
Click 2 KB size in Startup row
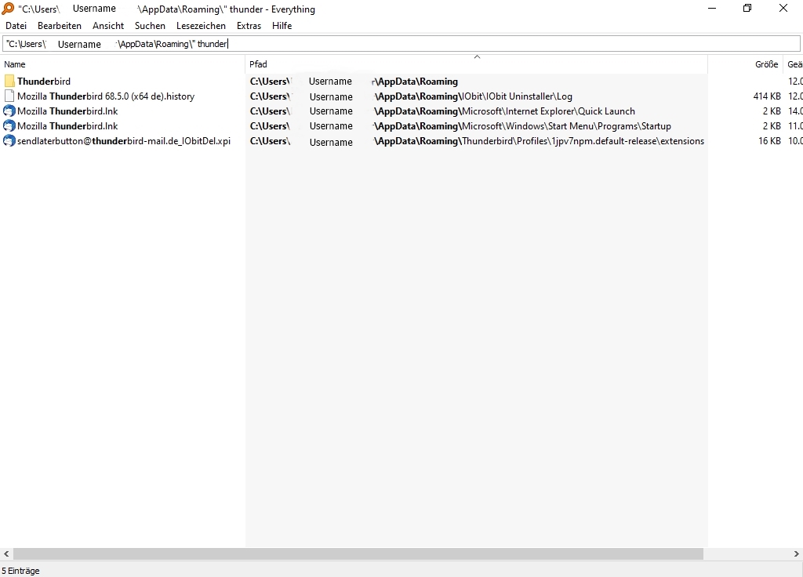pos(772,125)
